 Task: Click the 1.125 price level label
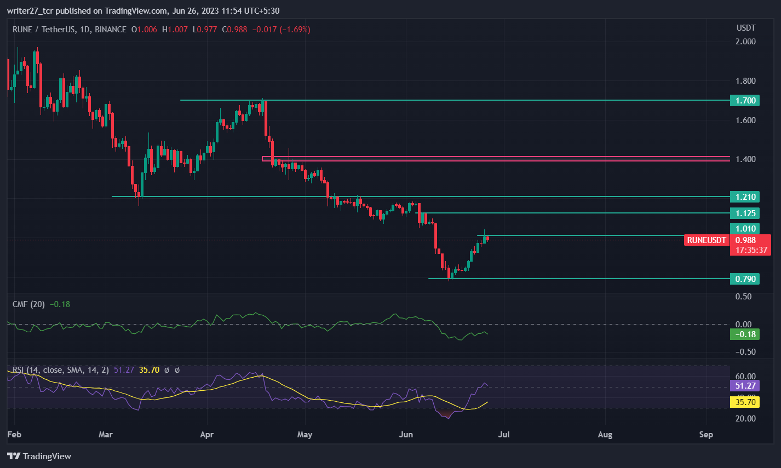click(x=745, y=213)
